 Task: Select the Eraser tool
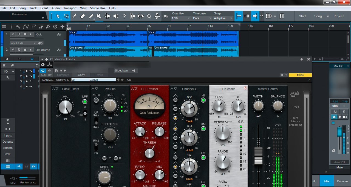pyautogui.click(x=83, y=16)
